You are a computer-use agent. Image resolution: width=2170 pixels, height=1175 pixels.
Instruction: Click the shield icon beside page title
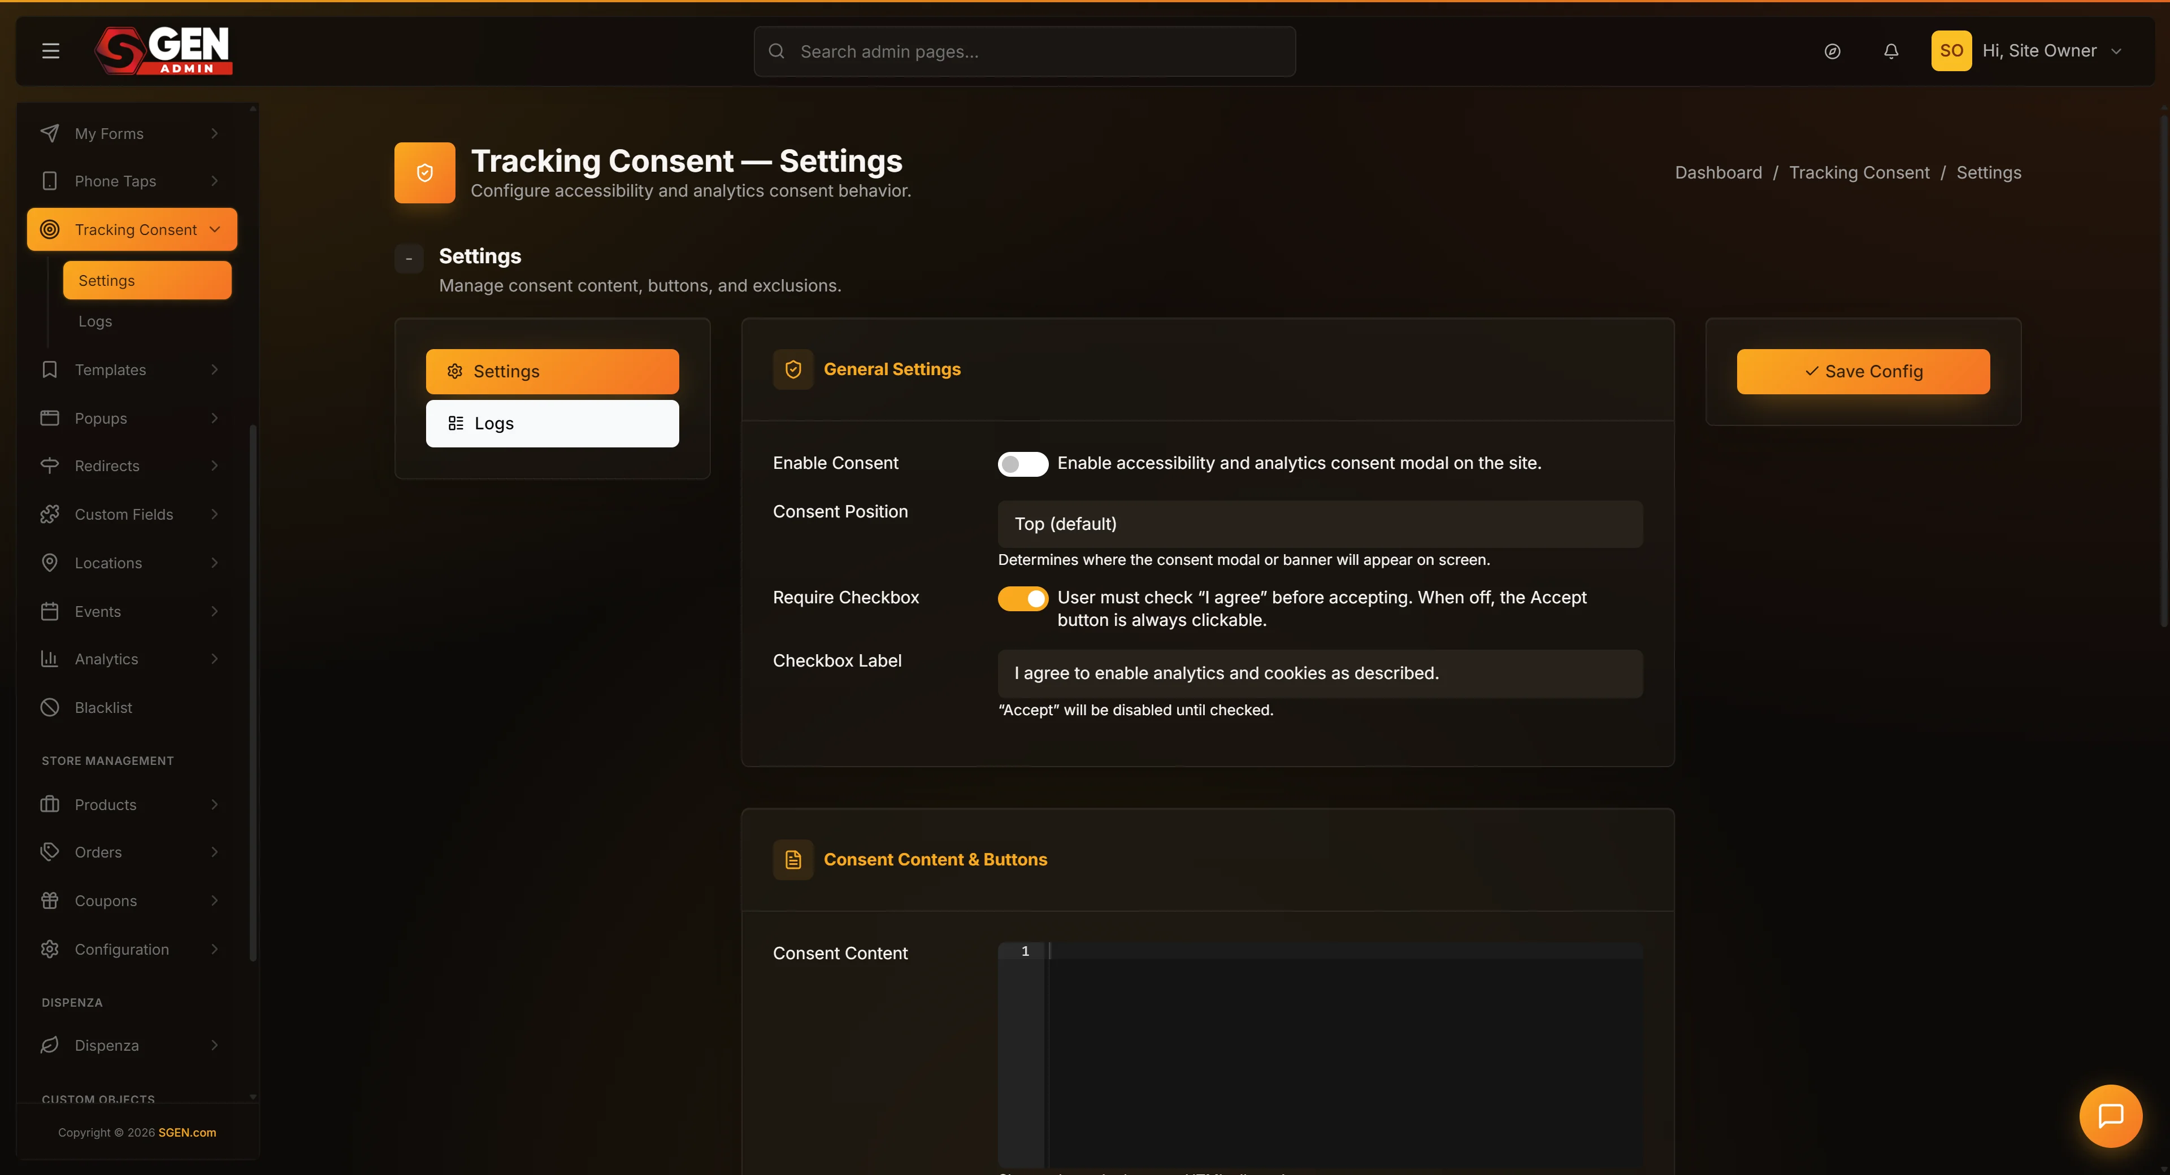[x=424, y=173]
